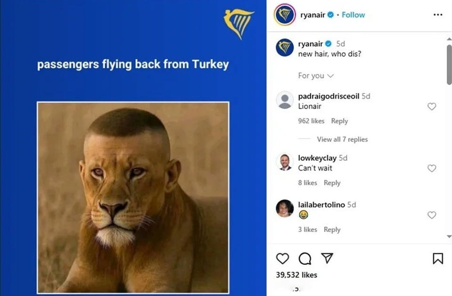The height and width of the screenshot is (296, 452).
Task: View the 39,532 likes list
Action: point(296,275)
